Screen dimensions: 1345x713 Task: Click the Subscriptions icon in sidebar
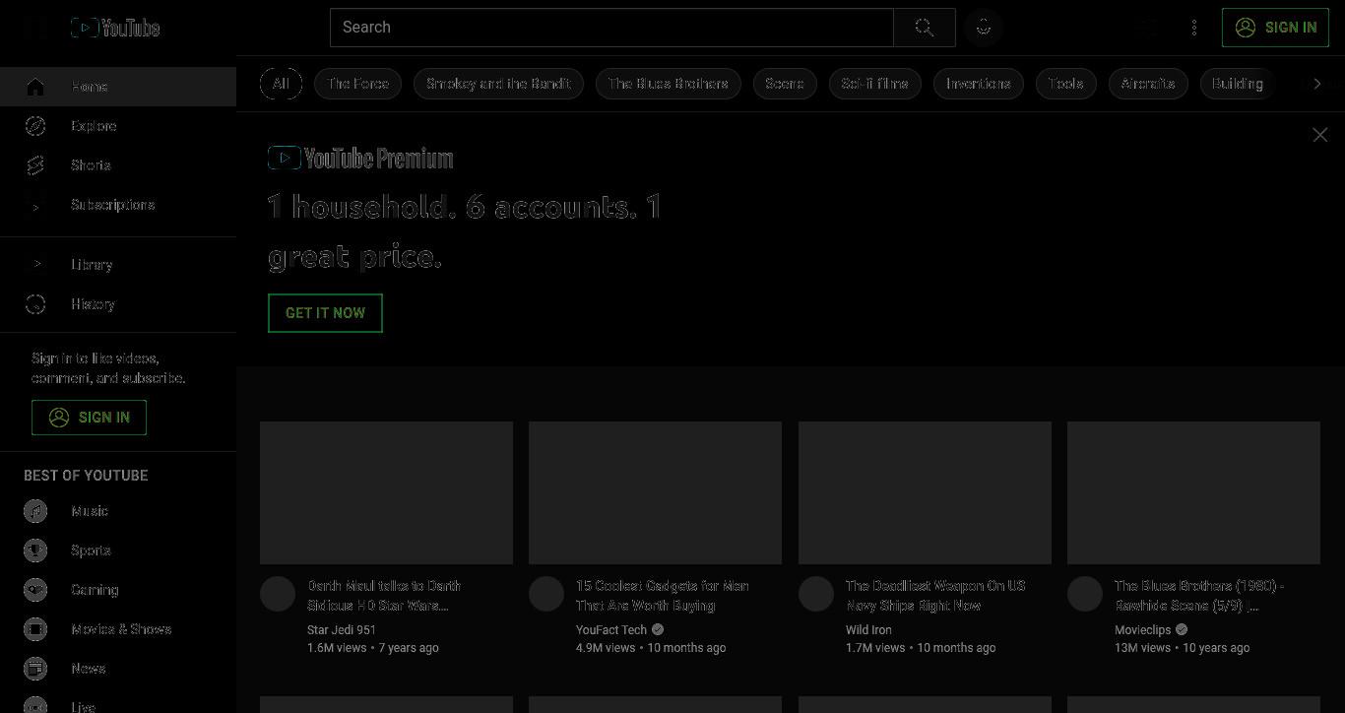click(35, 205)
